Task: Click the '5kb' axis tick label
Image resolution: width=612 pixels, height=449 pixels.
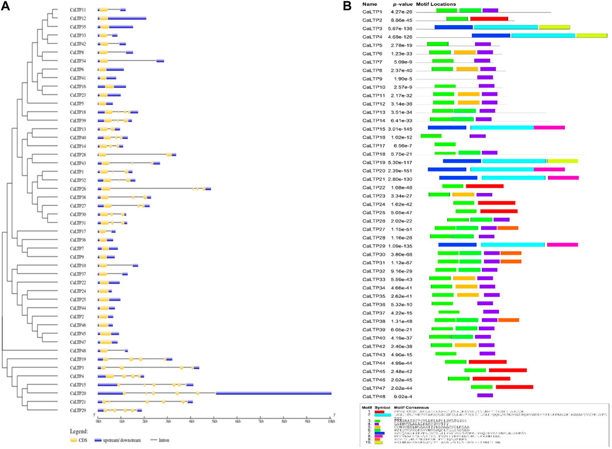Action: coord(214,421)
